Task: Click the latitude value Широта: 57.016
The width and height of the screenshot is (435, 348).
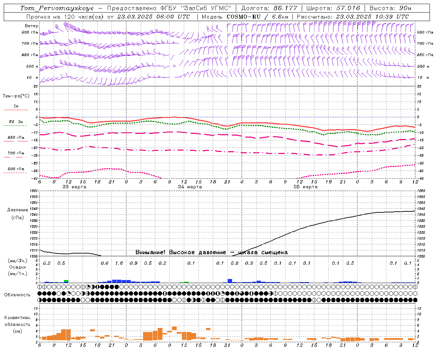Action: (333, 8)
